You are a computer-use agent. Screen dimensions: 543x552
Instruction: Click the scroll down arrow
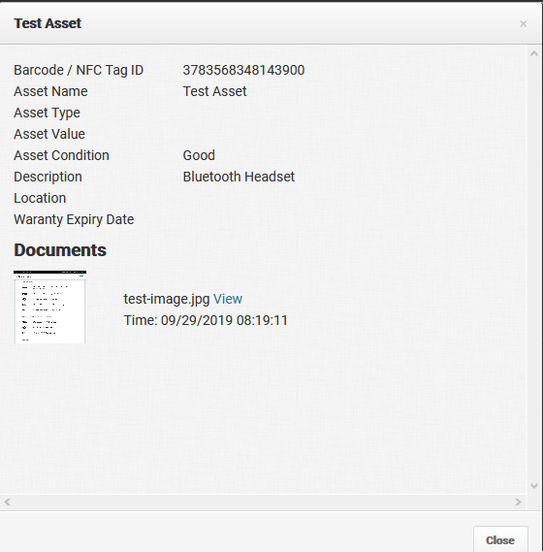pos(534,486)
